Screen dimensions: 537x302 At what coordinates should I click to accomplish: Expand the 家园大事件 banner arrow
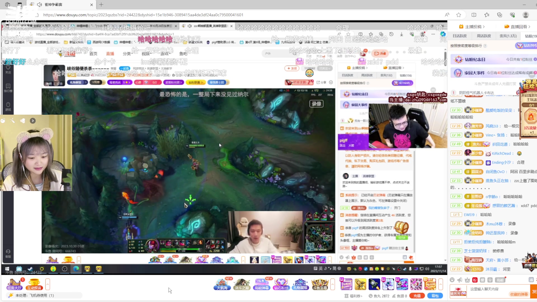[x=535, y=73]
